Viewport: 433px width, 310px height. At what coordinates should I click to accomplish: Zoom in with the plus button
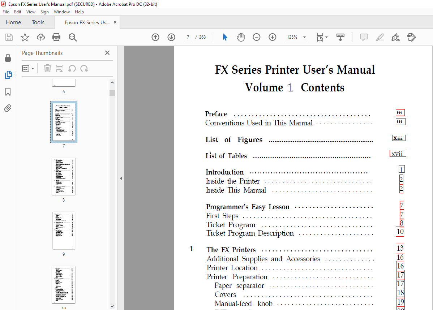(272, 37)
